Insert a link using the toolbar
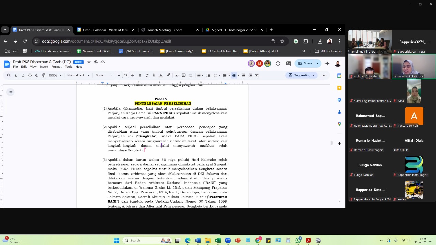436x245 pixels. coord(176,75)
